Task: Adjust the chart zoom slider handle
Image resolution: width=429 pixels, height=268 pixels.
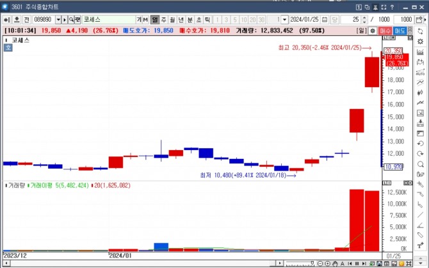Action: 312,263
